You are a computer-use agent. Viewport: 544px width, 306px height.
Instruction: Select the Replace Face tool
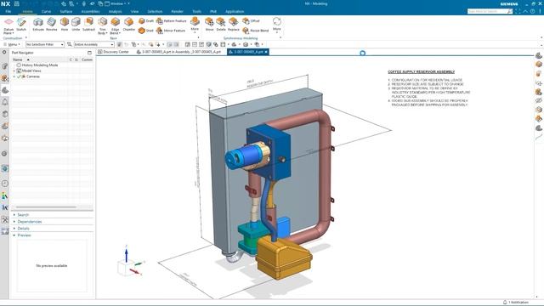(234, 25)
